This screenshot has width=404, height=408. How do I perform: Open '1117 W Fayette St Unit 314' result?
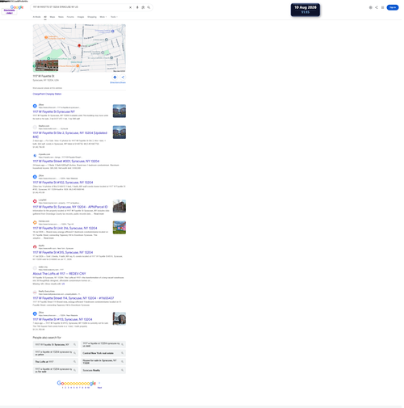65,229
